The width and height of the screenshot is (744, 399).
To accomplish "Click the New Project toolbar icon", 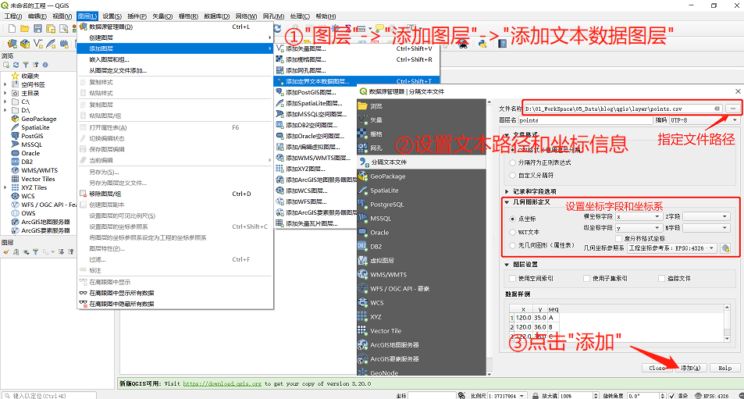I will click(x=12, y=29).
